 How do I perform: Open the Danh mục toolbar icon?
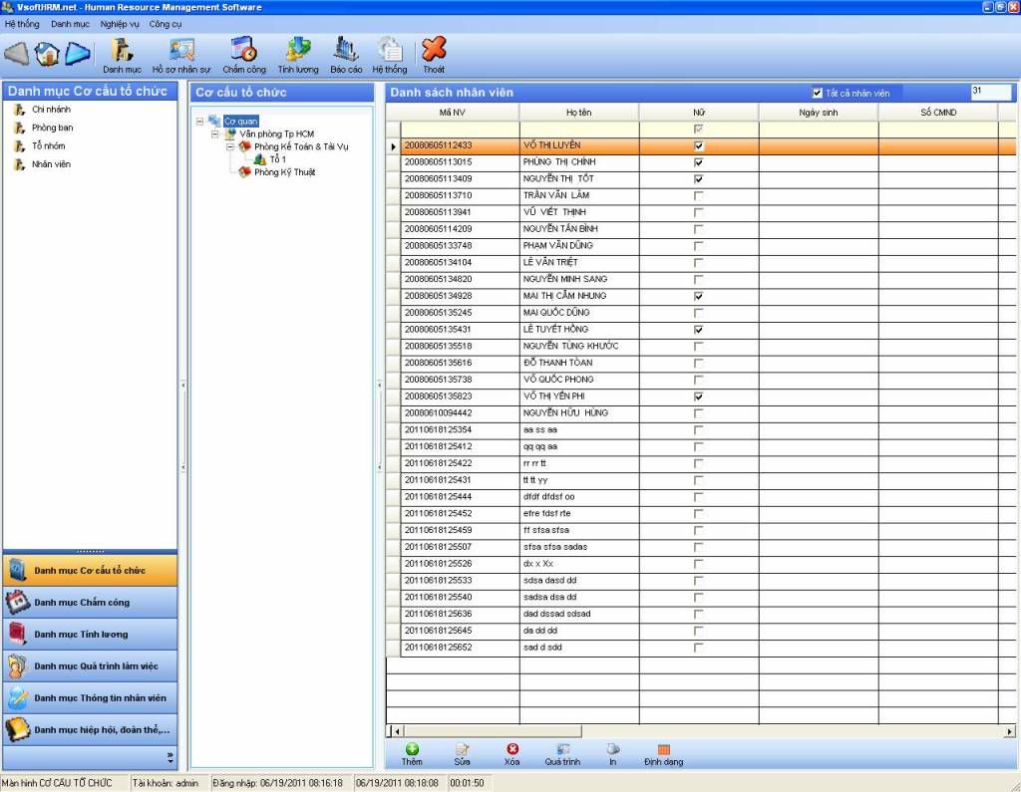click(122, 56)
